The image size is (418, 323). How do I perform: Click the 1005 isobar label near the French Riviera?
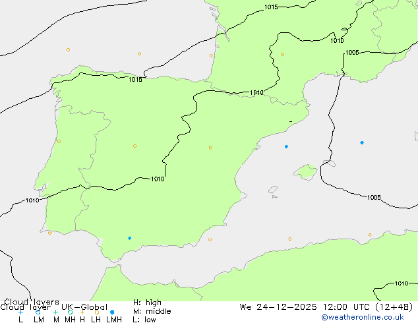352,53
